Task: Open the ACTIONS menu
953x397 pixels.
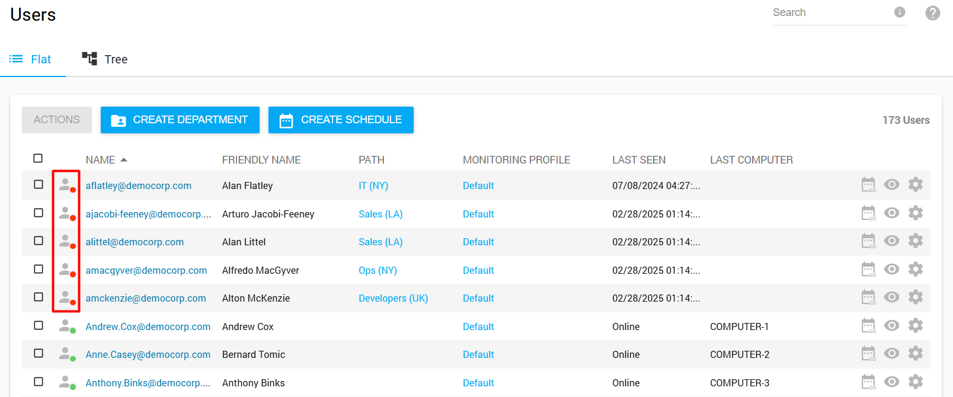Action: (57, 120)
